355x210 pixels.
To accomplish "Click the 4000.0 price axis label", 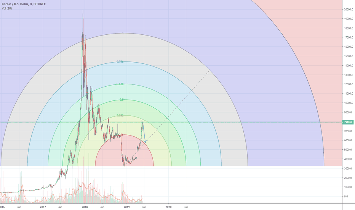I will coord(348,159).
